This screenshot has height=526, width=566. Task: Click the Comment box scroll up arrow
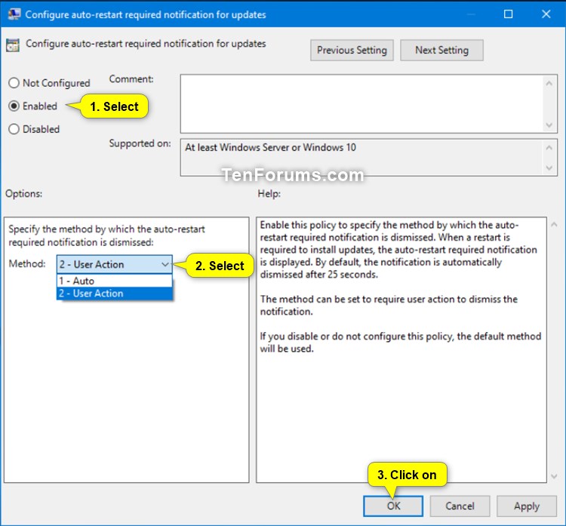pyautogui.click(x=549, y=84)
